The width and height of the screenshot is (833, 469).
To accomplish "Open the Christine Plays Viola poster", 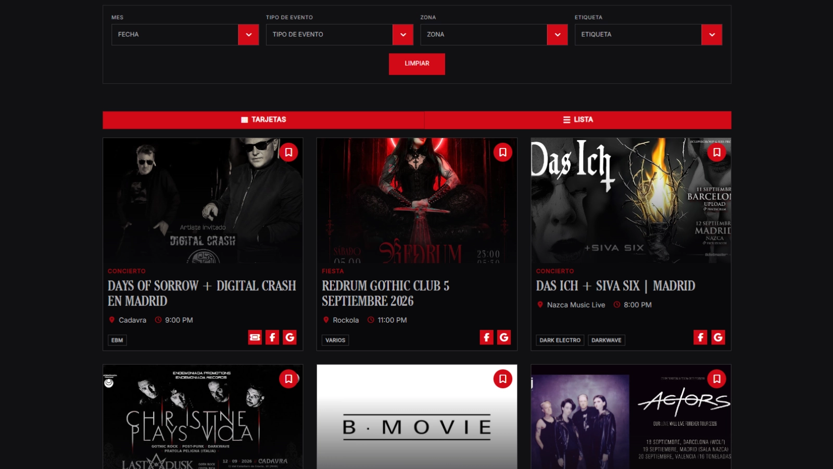I will 203,417.
